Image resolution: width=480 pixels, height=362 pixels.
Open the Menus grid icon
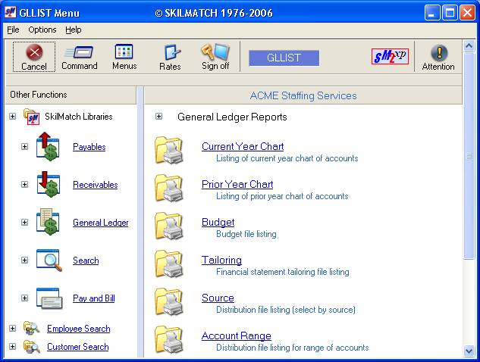124,51
